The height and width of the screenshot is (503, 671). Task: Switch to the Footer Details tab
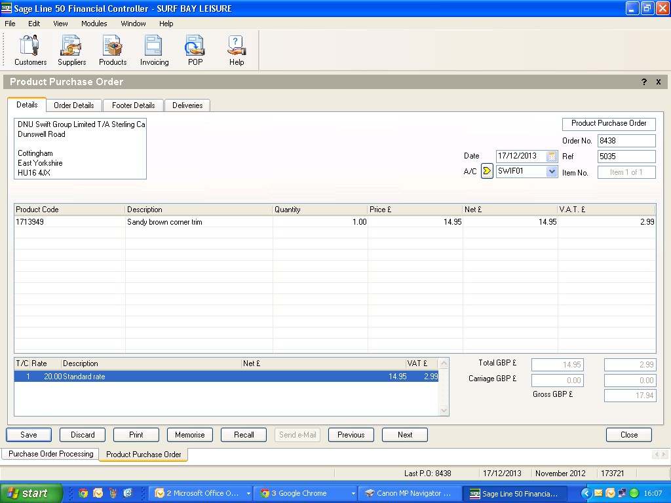(133, 105)
